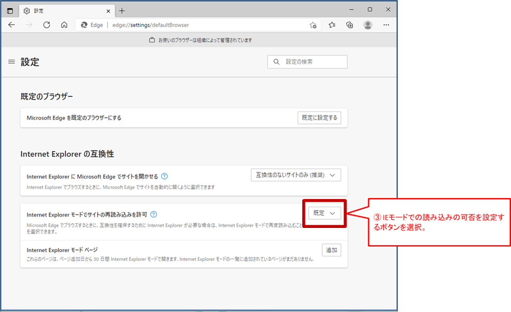Screen dimensions: 511x312
Task: Open the Favorites list icon
Action: (x=332, y=25)
